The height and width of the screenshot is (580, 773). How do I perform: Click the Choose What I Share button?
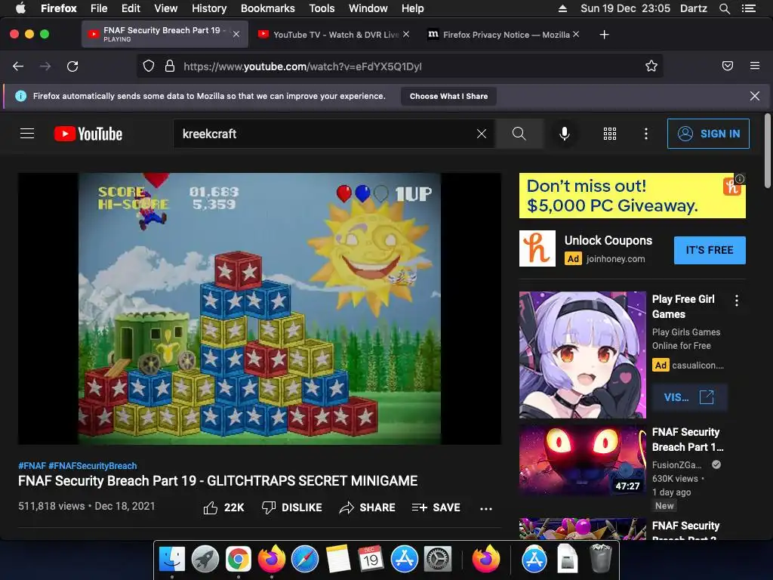[448, 96]
